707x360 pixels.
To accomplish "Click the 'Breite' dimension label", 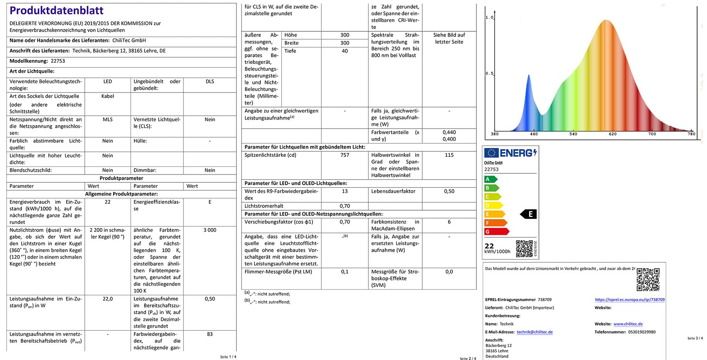I will click(291, 43).
